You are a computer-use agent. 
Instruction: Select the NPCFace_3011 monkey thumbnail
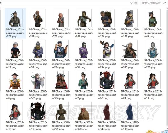point(84,111)
